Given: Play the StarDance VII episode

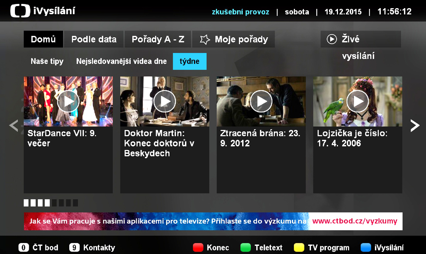Looking at the screenshot, I should [x=68, y=101].
